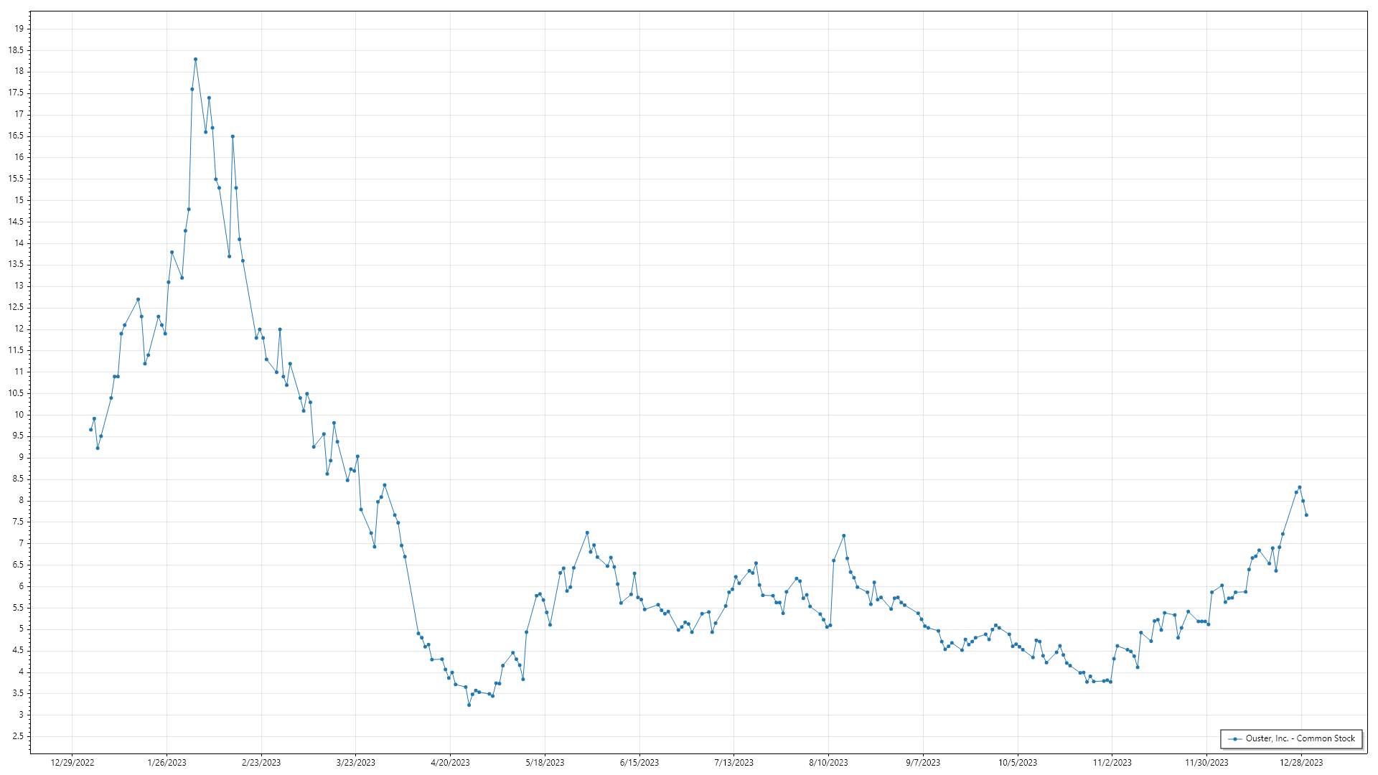
Task: Click the 7/13/2023 x-axis date label
Action: tap(733, 763)
